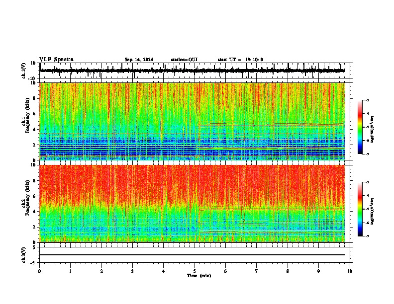Click the 'Time (min)' axis label
The image size is (394, 304).
(199, 276)
